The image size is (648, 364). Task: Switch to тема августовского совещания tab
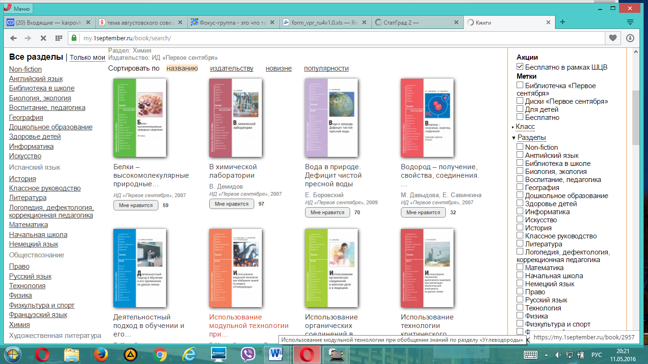click(141, 22)
